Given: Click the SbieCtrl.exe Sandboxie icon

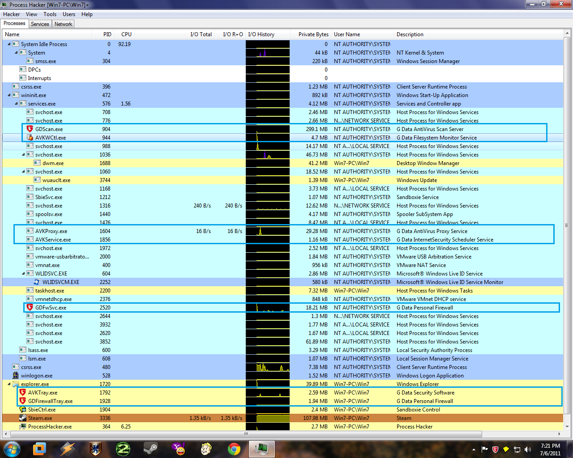Looking at the screenshot, I should coord(23,409).
